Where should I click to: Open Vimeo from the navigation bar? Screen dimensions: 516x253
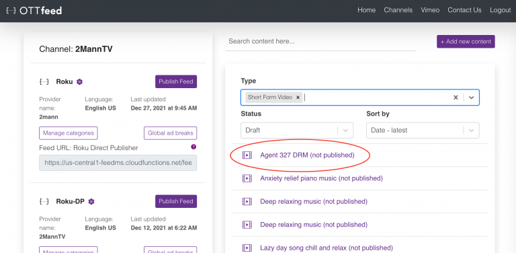click(430, 10)
